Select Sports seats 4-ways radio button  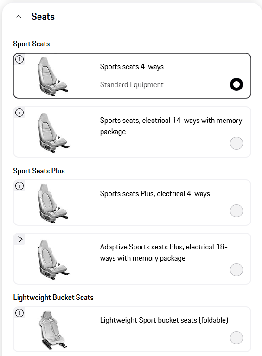pyautogui.click(x=236, y=84)
